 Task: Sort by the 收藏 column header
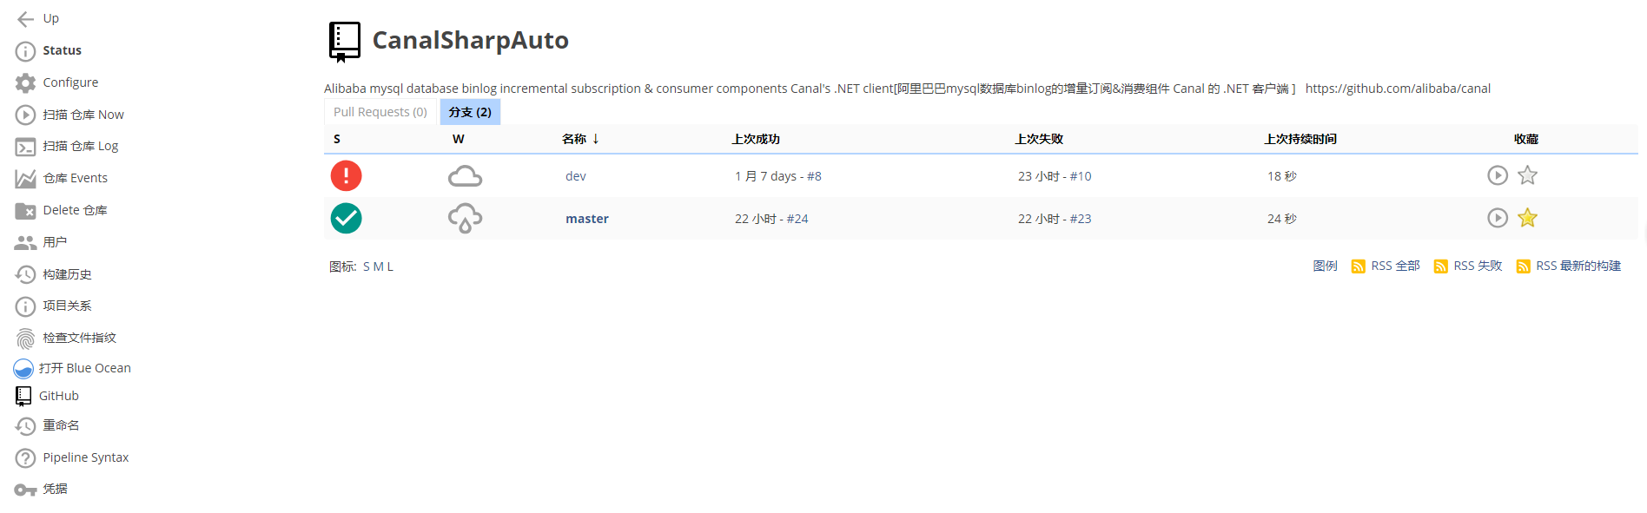click(x=1526, y=139)
